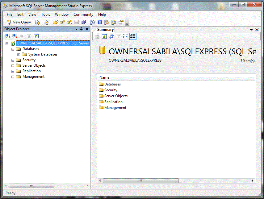Expand the System Databases node
This screenshot has width=264, height=199.
point(19,55)
